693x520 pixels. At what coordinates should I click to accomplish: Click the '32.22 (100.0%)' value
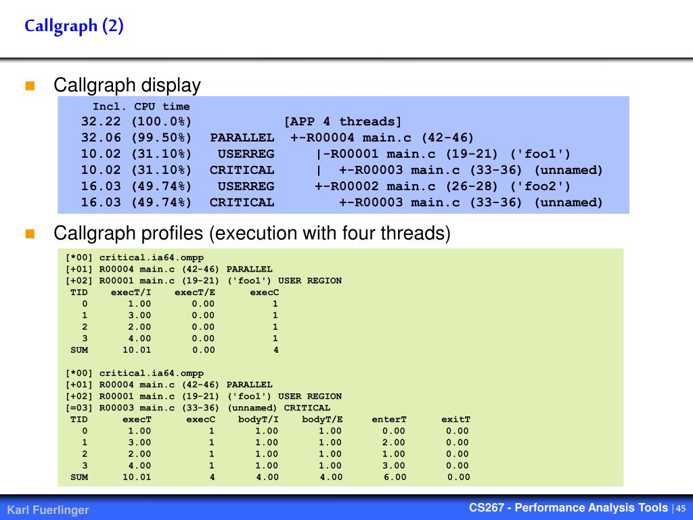click(136, 122)
